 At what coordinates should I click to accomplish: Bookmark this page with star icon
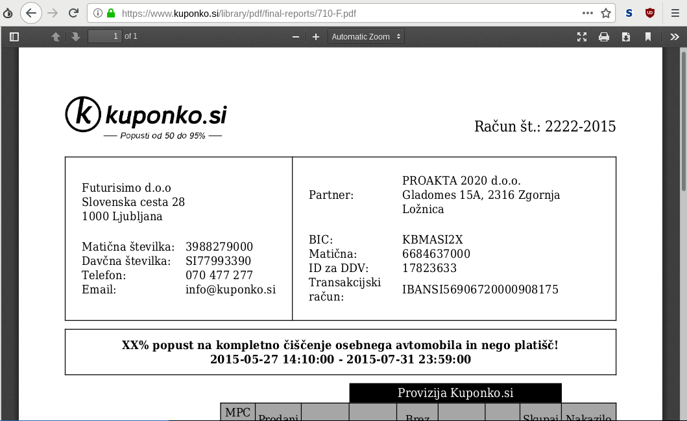coord(606,13)
